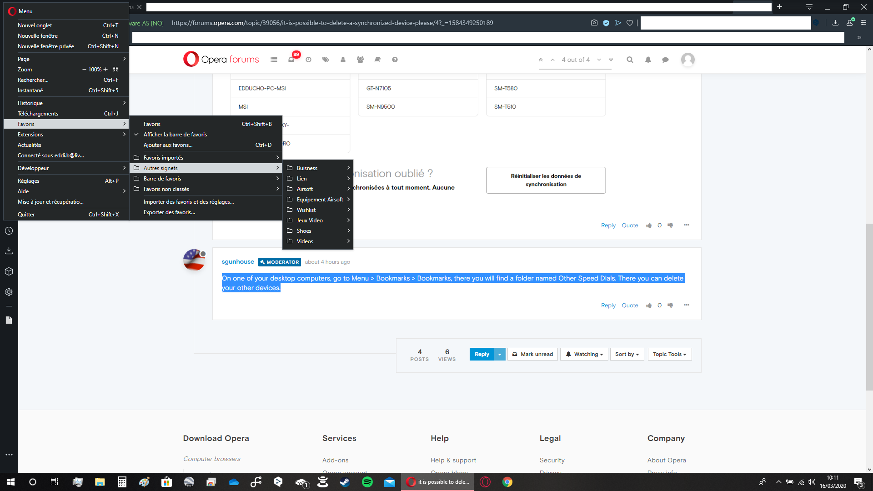Open the Airsoft bookmarks folder
This screenshot has width=873, height=491.
(318, 189)
